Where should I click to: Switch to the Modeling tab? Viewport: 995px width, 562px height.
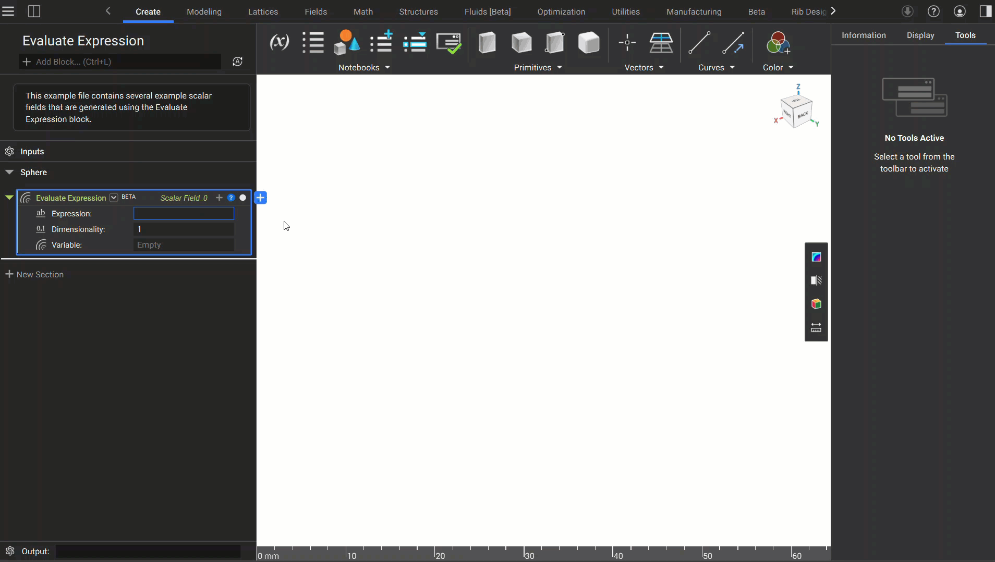(x=204, y=11)
